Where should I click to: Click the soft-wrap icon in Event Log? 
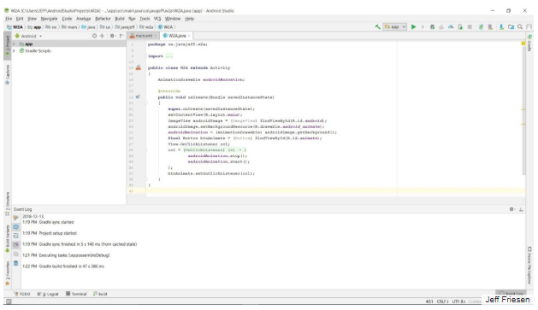15,236
